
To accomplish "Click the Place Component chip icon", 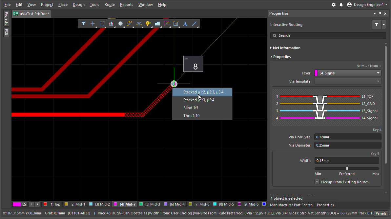I will coord(120,24).
